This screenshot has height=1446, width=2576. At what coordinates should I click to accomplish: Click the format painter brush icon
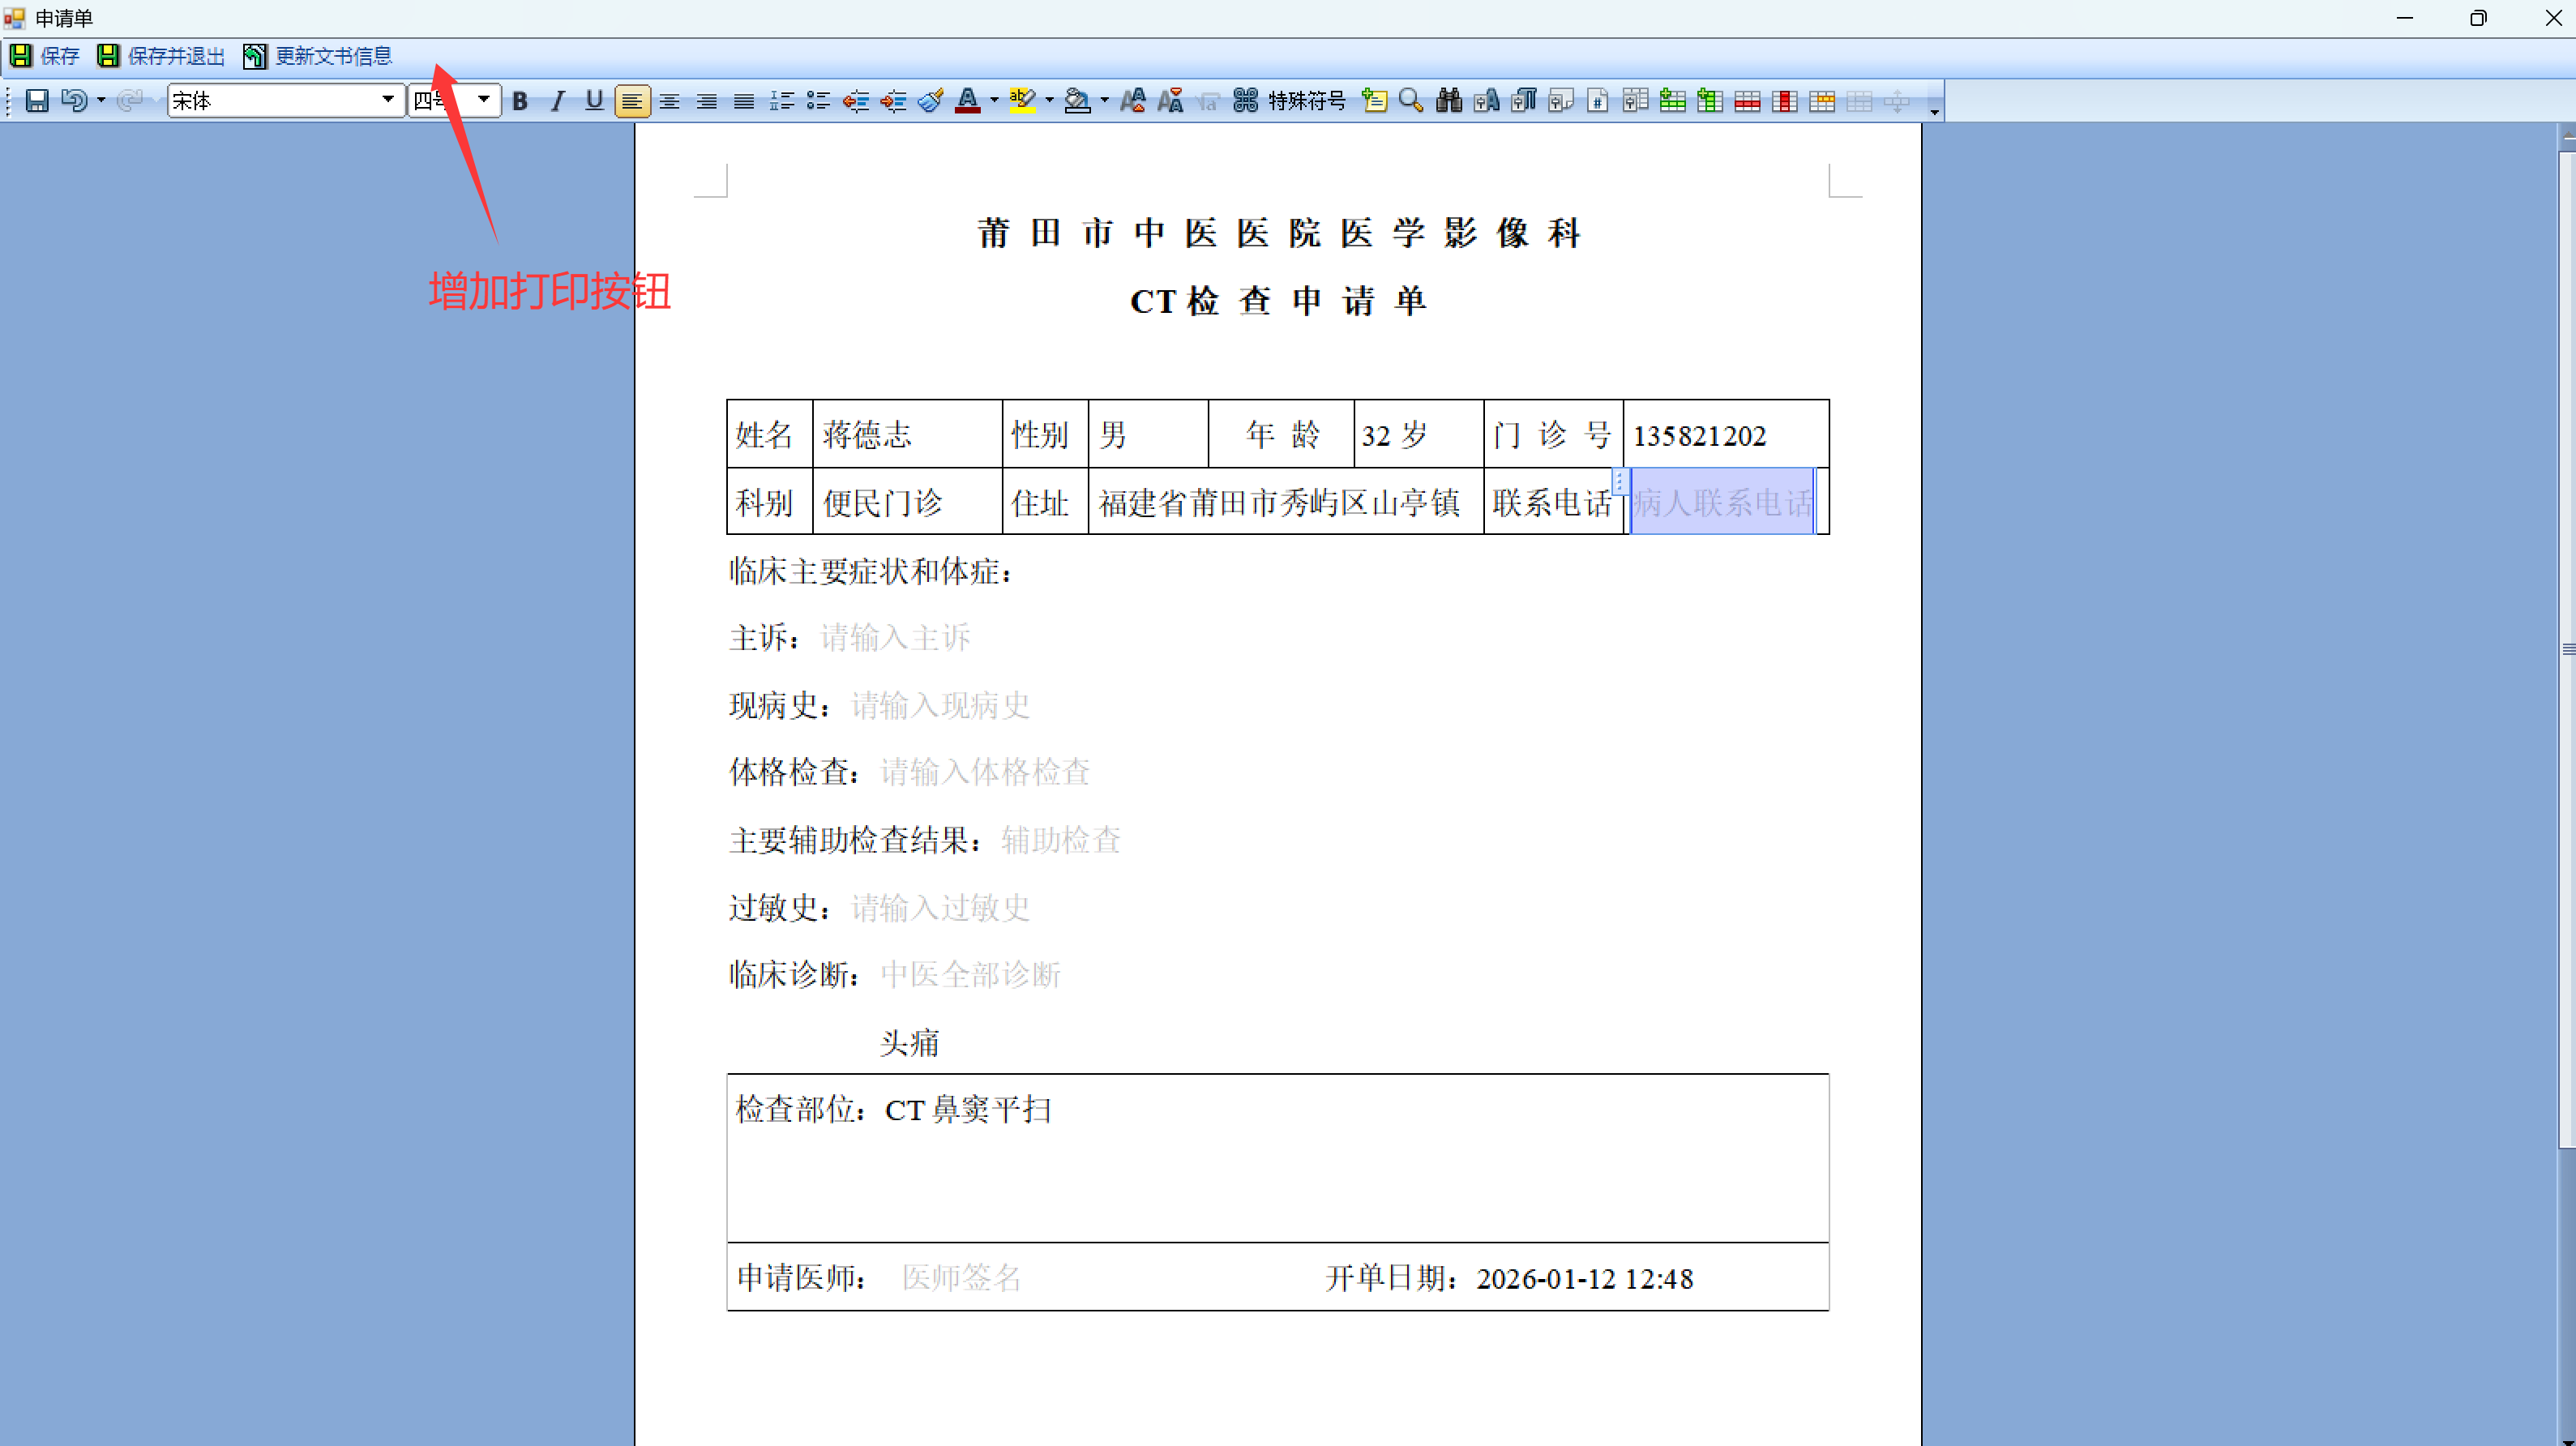click(930, 101)
